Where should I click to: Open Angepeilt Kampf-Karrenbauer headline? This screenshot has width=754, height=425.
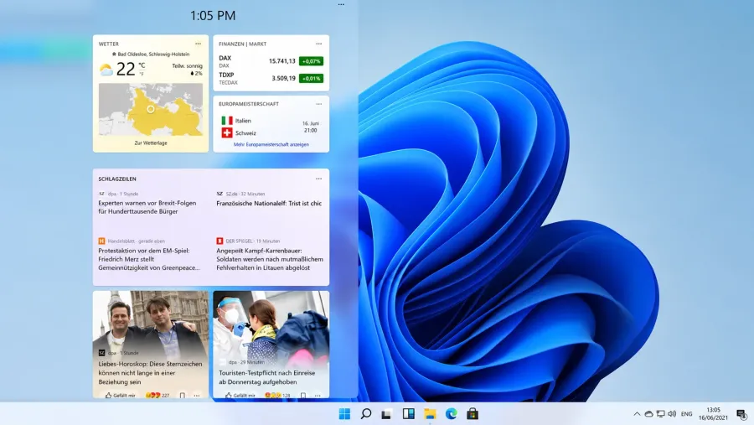point(270,259)
